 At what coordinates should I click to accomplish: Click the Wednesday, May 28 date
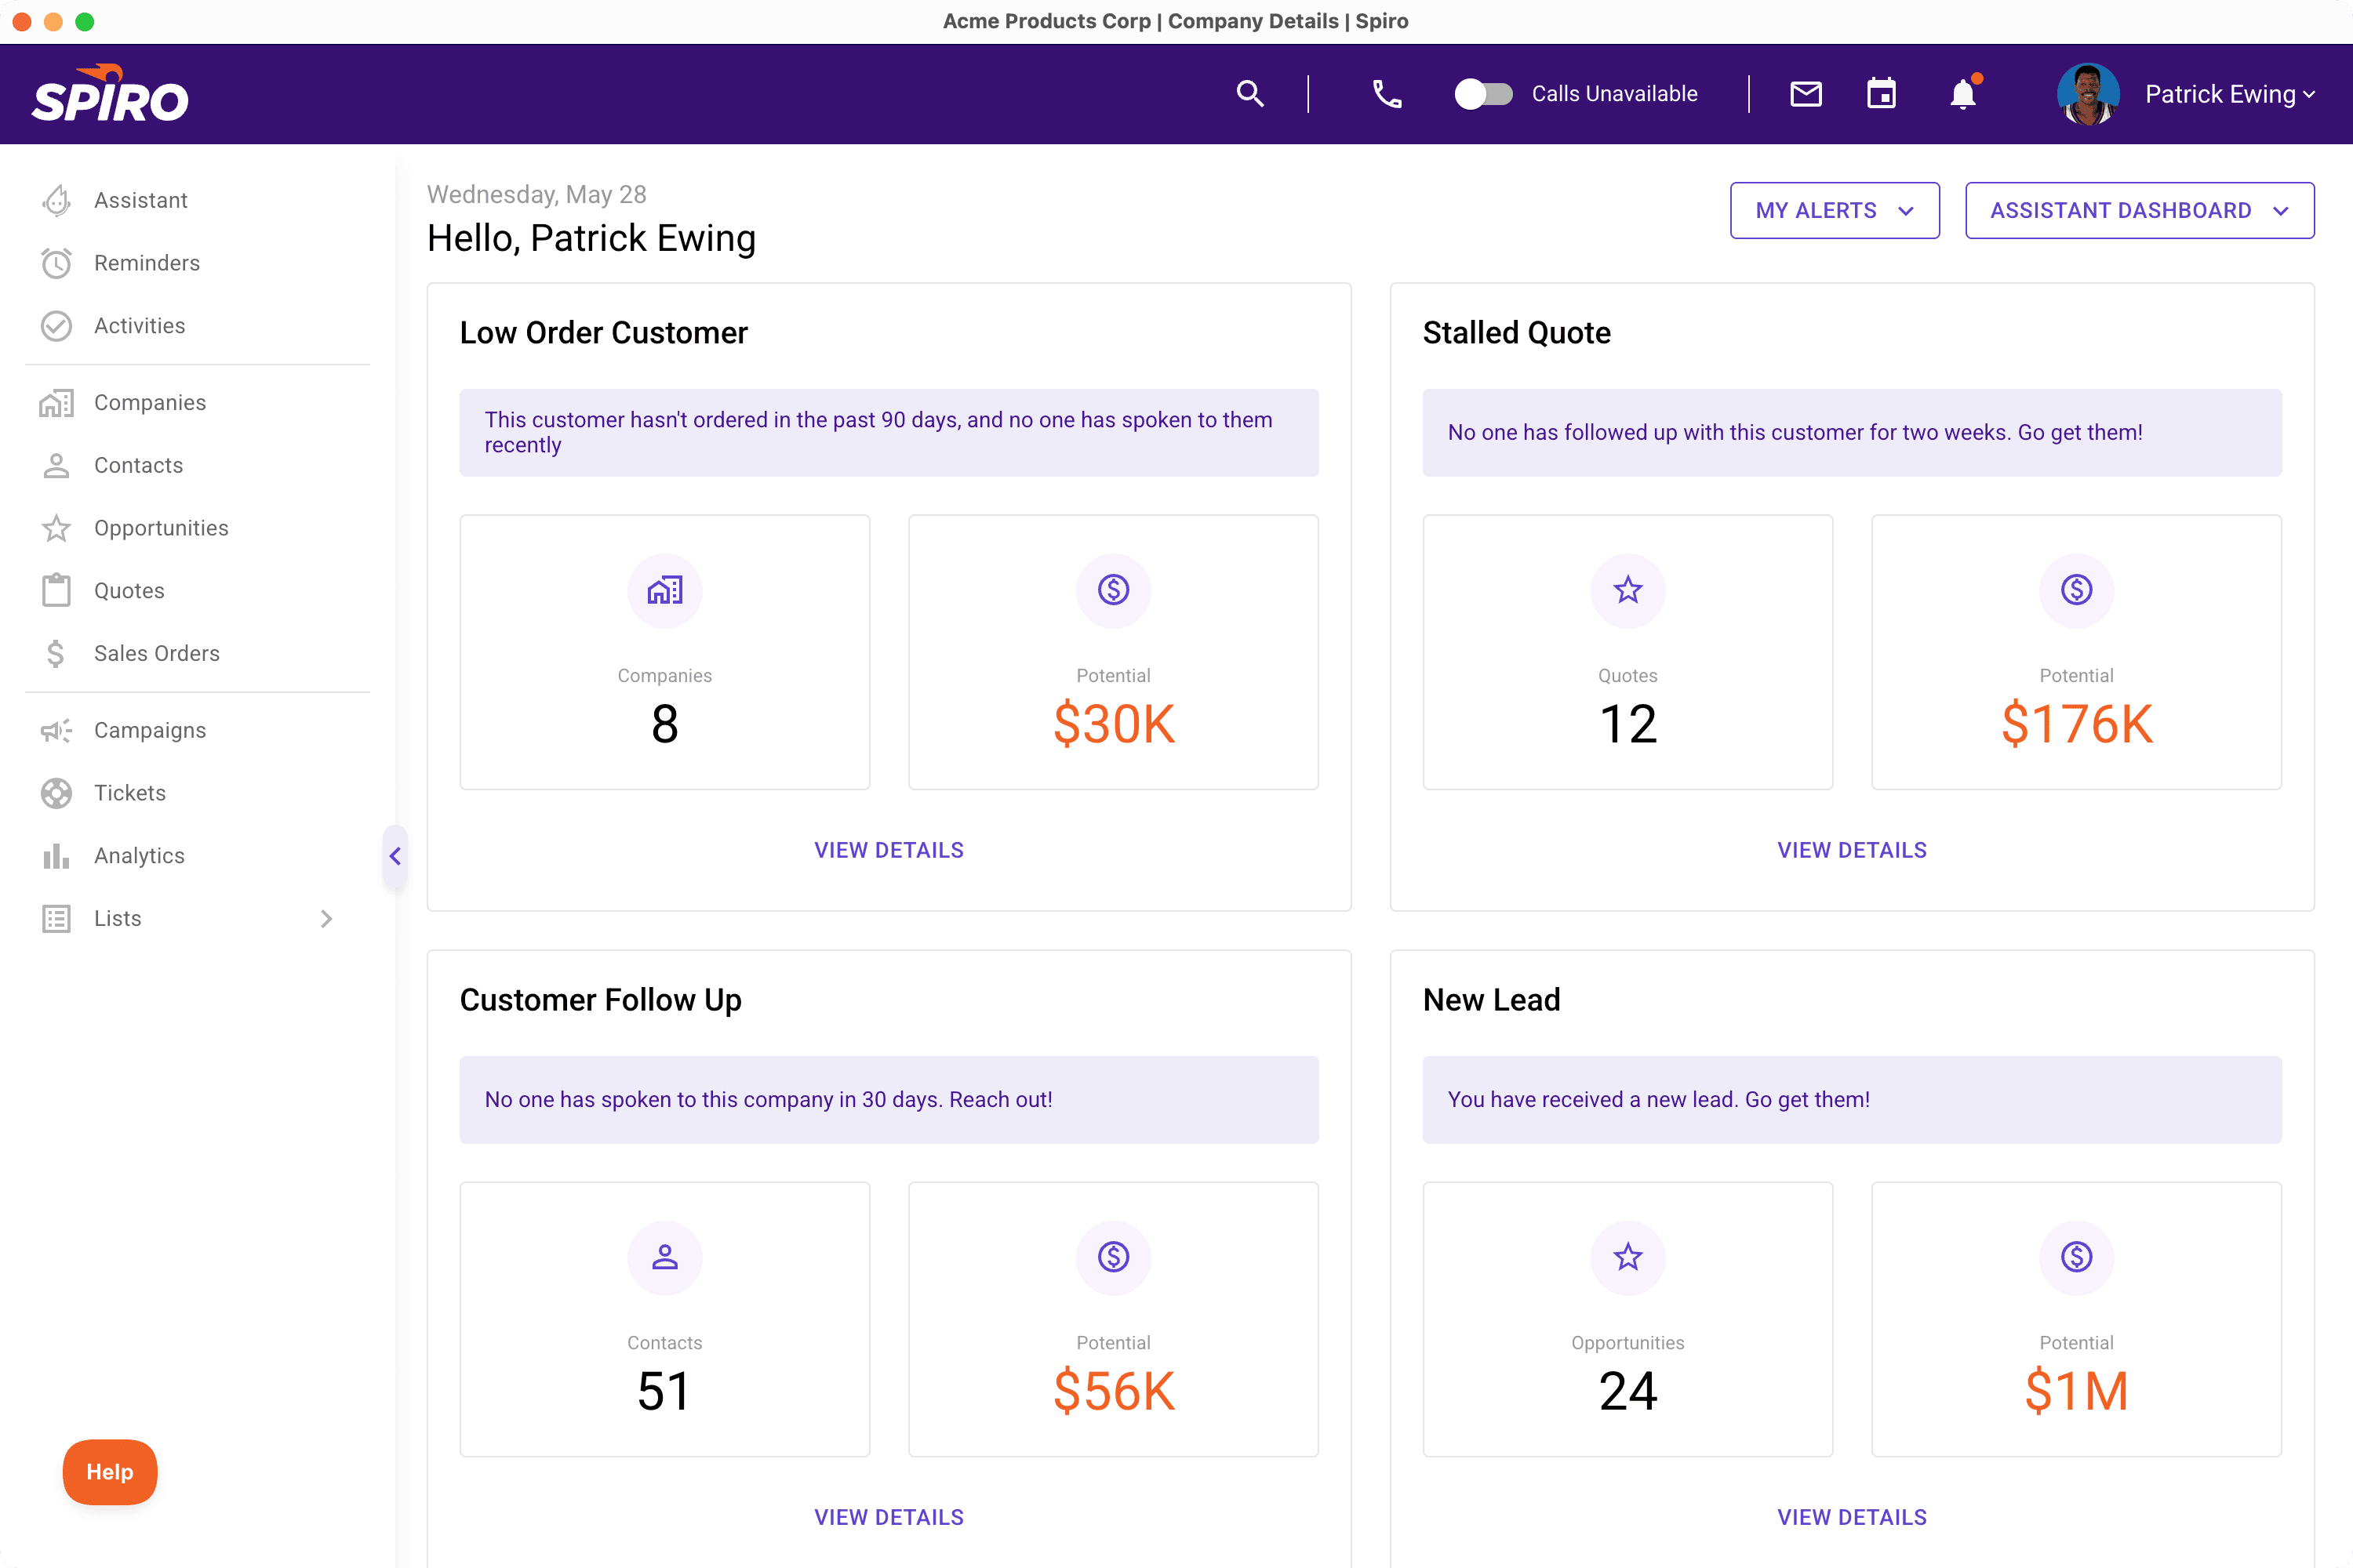pos(536,194)
